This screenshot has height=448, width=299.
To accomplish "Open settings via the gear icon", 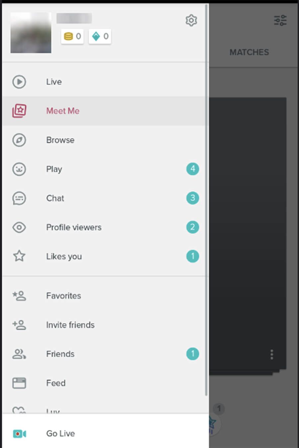I will click(191, 20).
